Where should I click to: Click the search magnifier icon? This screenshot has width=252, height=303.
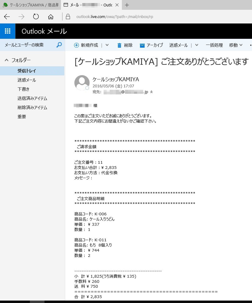point(59,45)
